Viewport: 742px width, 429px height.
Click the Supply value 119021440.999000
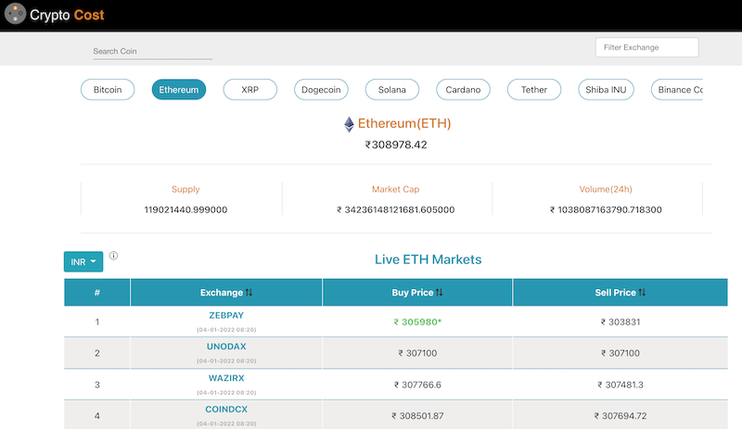coord(185,209)
